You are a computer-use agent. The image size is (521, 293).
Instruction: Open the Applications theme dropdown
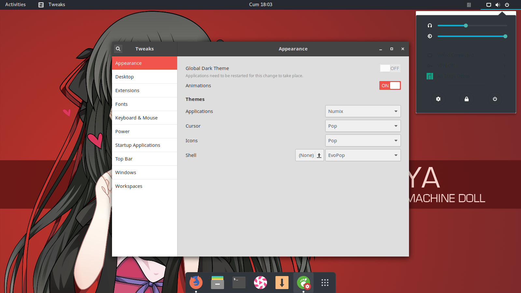(363, 111)
